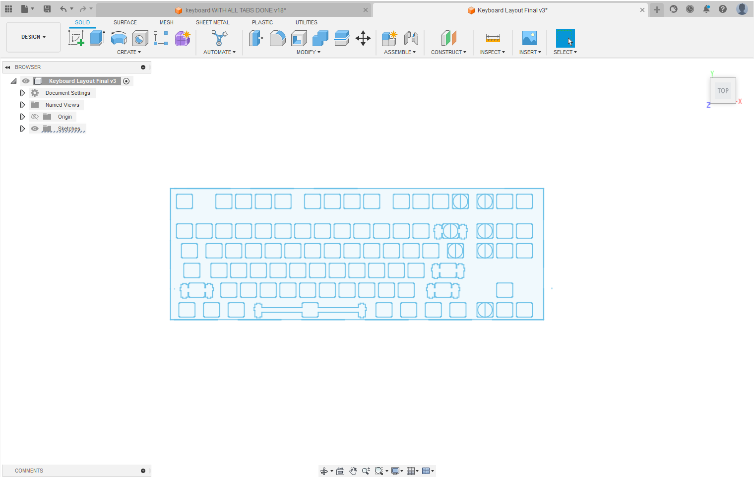
Task: Select the Create Sketch tool
Action: [76, 38]
